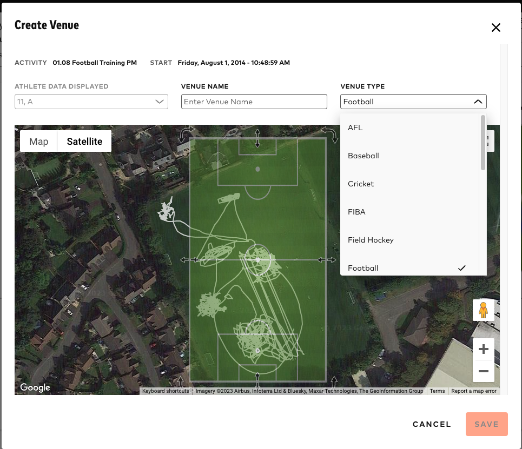The width and height of the screenshot is (522, 449).
Task: Zoom out on the map with minus icon
Action: (x=483, y=371)
